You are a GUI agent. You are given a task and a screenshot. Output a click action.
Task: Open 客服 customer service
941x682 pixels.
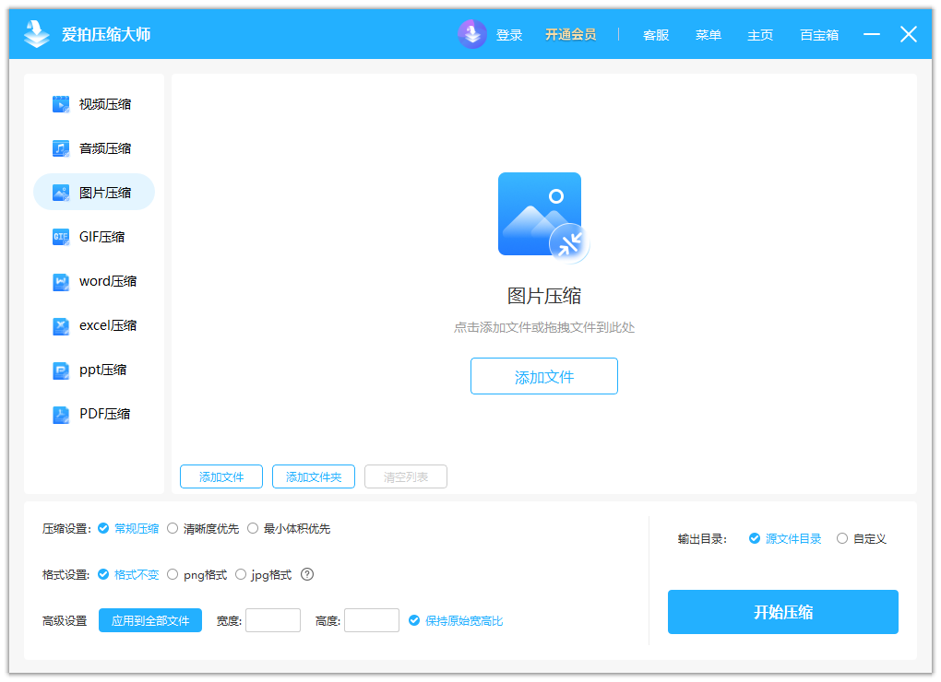coord(656,35)
